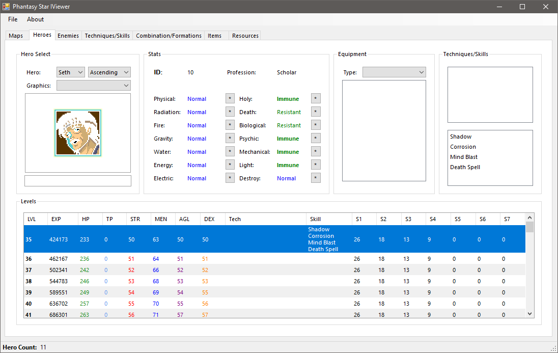Viewport: 558px width, 353px height.
Task: Click the asterisk button next to Electric
Action: coord(230,178)
